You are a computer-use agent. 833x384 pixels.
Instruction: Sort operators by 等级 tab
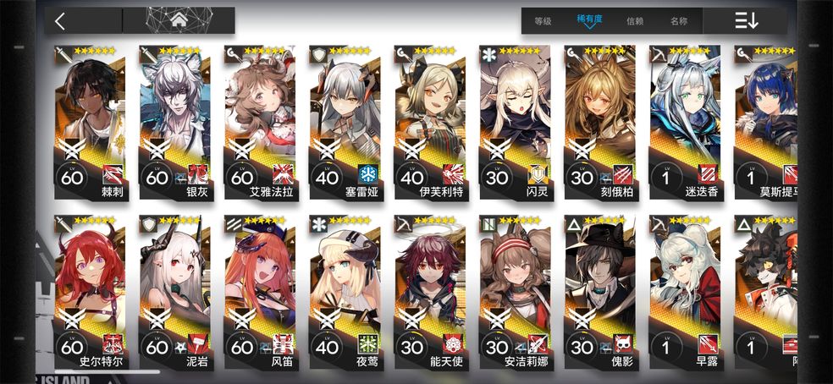tap(543, 21)
